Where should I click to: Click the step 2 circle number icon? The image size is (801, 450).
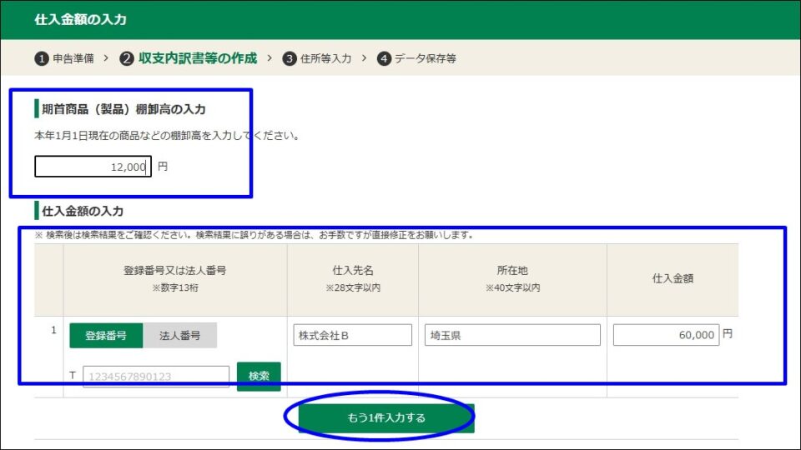coord(127,58)
